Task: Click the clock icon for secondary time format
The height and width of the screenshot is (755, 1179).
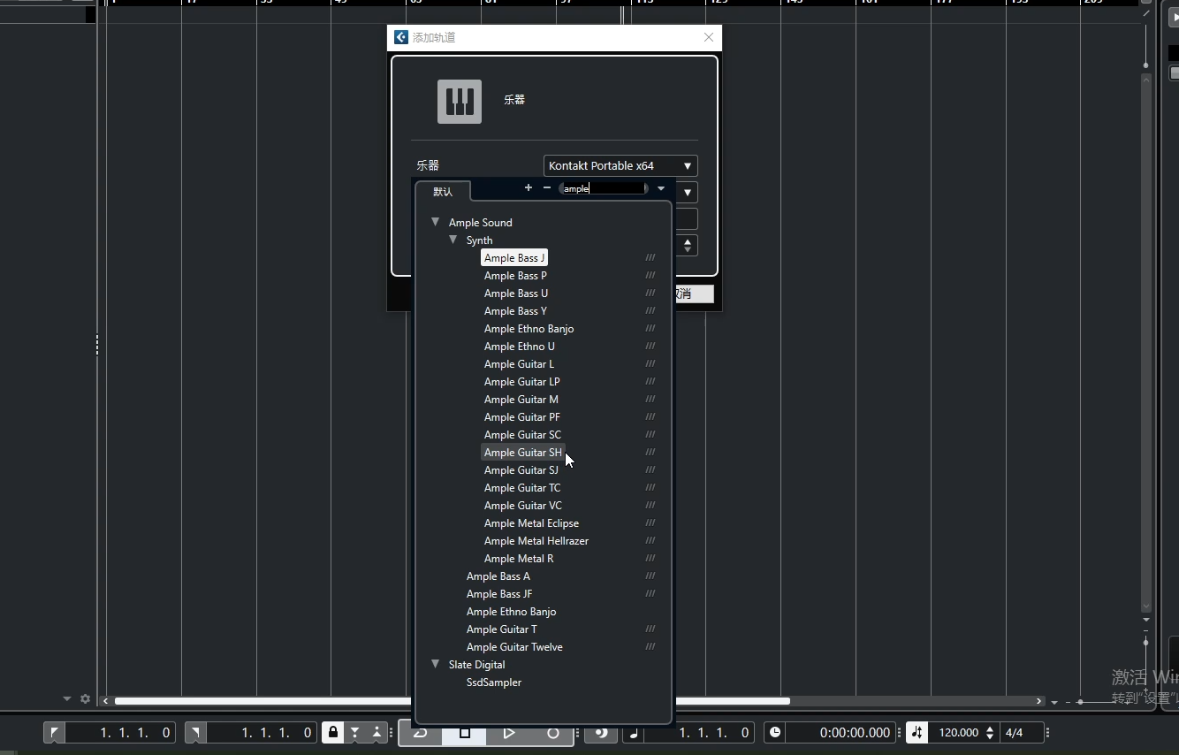Action: 775,732
